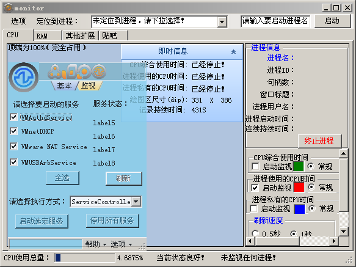The image size is (356, 267).
Task: Open the 定位到进程 dropdown
Action: 222,22
